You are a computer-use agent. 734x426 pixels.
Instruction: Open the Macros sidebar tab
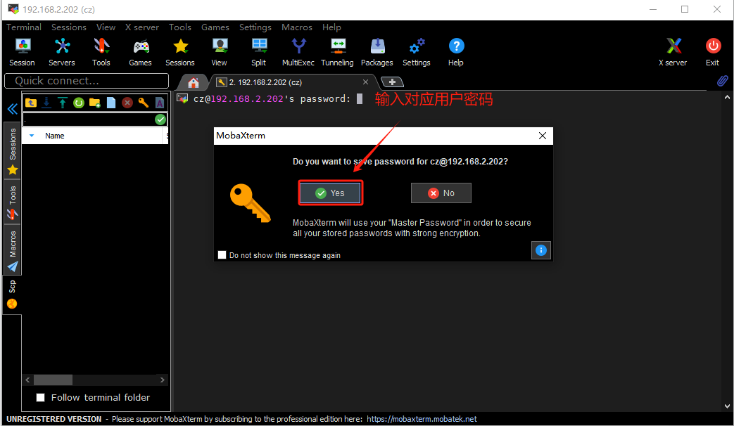point(13,250)
